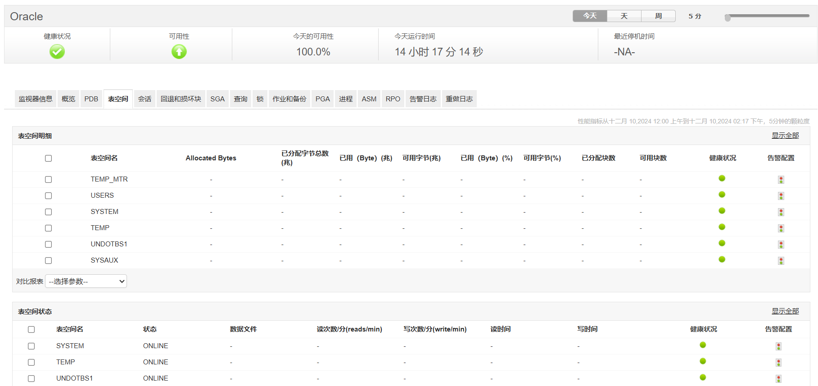This screenshot has width=818, height=386.
Task: Open alarm config for SYSTEM in tablespace details
Action: pos(781,212)
